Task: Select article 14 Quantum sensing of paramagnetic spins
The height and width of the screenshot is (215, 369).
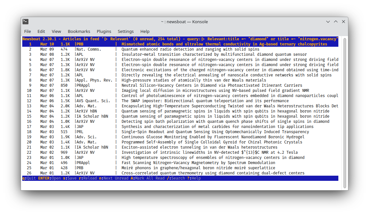Action: pyautogui.click(x=180, y=111)
